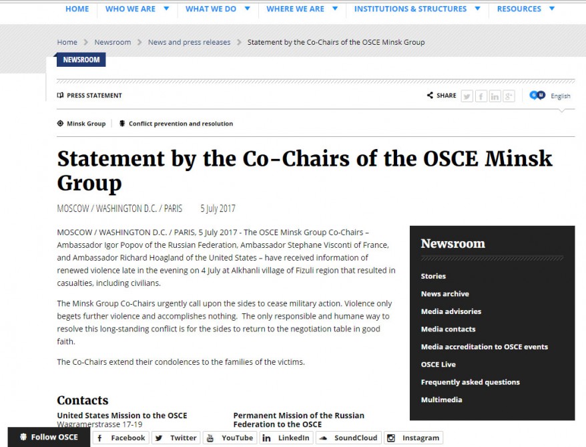This screenshot has width=586, height=447.
Task: Open the English language dropdown
Action: tap(561, 96)
